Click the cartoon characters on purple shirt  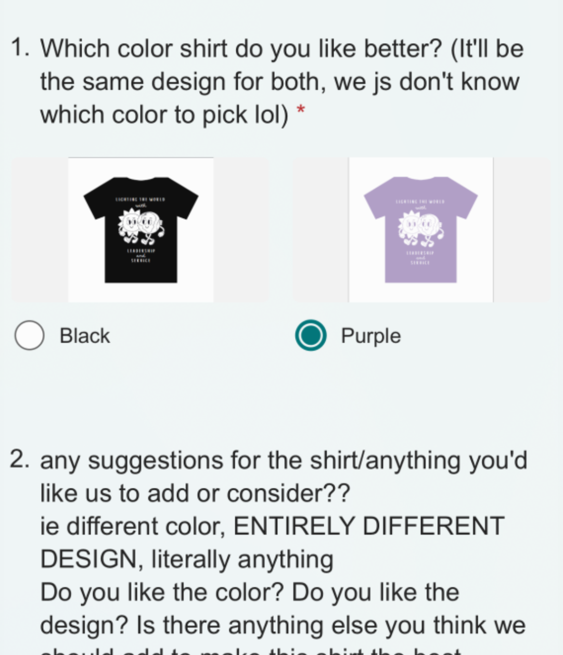point(421,226)
